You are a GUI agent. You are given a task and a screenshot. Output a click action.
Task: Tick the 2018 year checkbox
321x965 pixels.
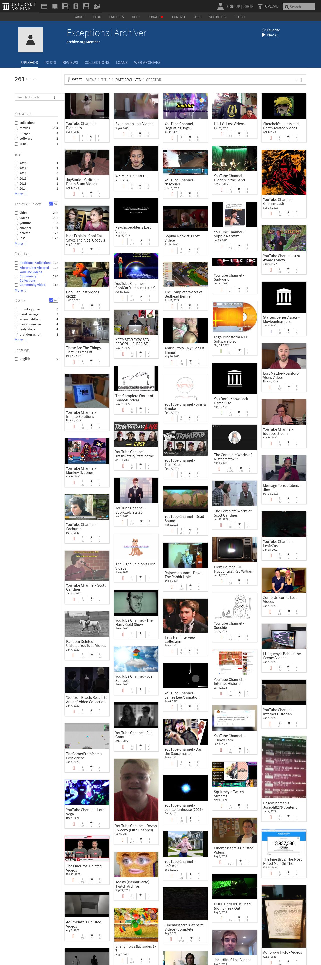(x=16, y=173)
